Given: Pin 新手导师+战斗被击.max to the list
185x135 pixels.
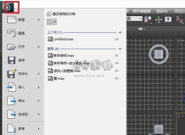Looking at the screenshot, I should click(116, 63).
